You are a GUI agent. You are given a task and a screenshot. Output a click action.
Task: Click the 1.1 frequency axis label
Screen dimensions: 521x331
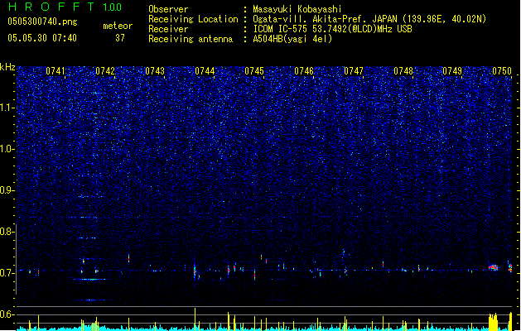[x=7, y=108]
